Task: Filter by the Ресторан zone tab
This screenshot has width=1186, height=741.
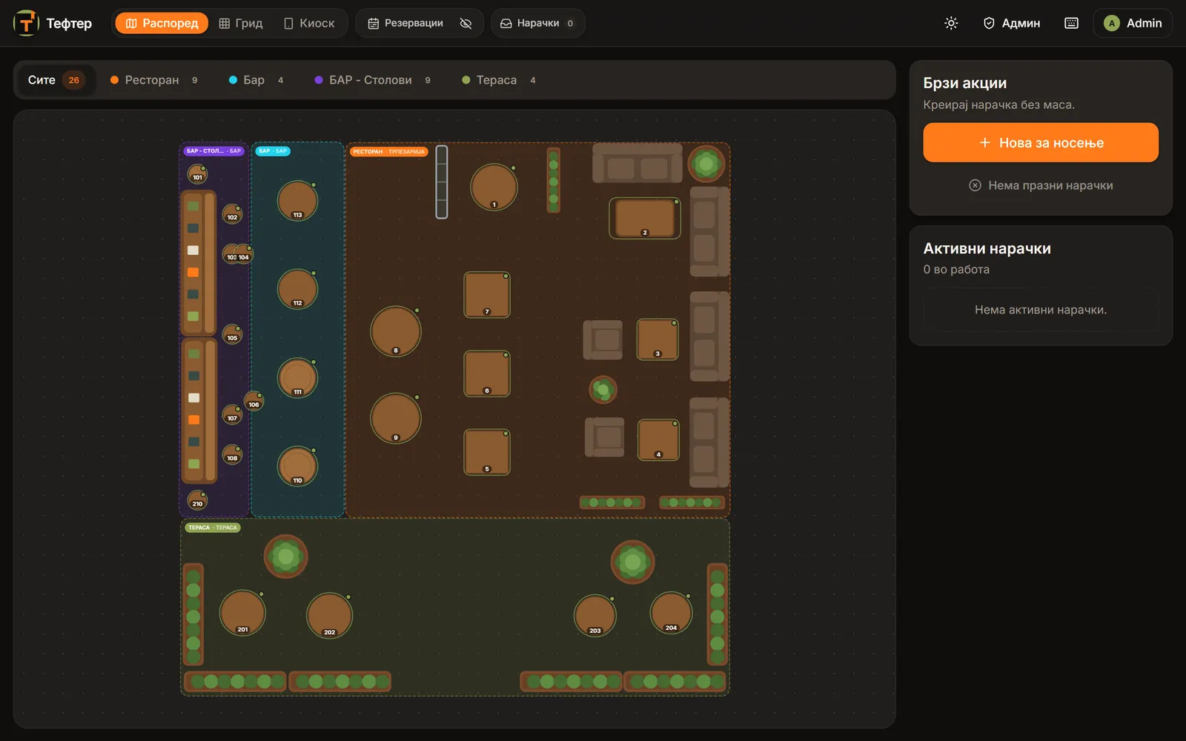Action: click(x=153, y=80)
